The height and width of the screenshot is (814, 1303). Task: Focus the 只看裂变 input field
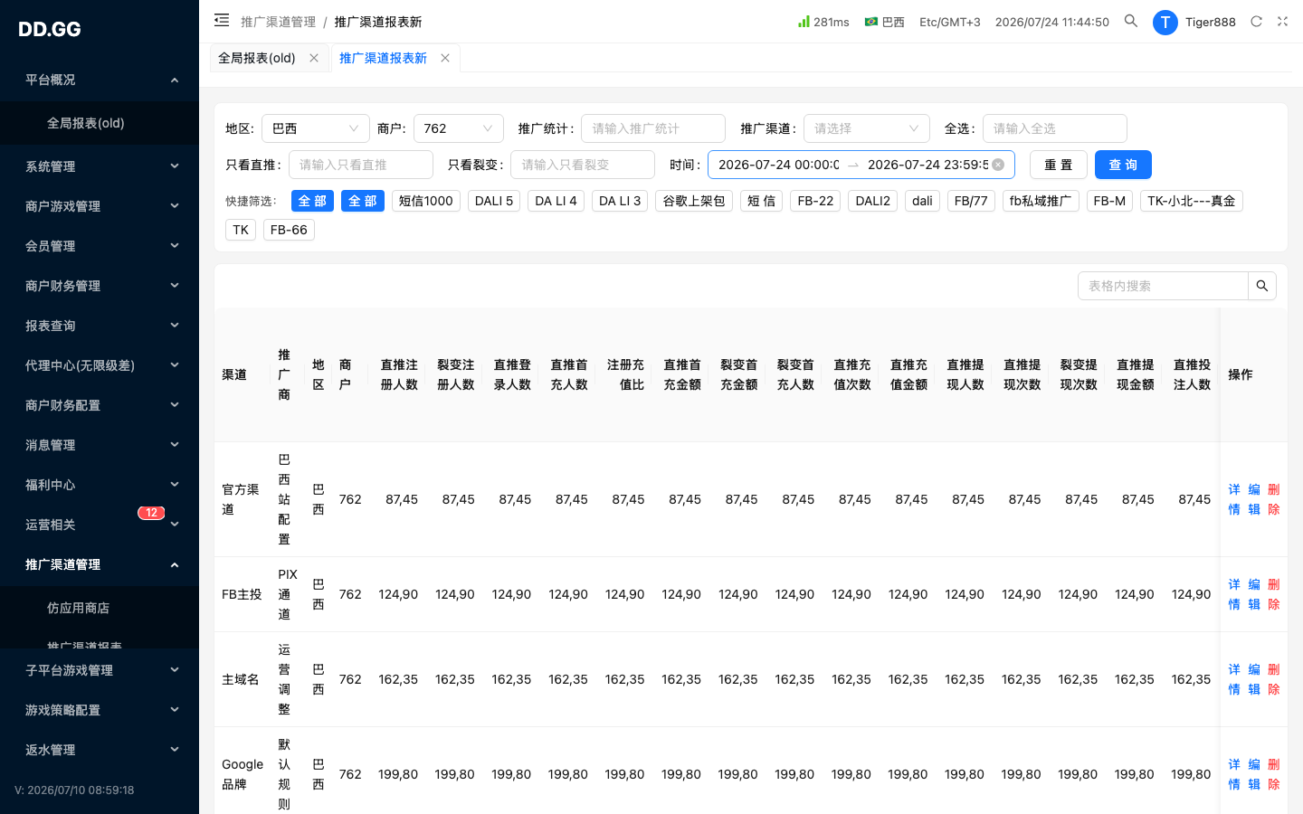[583, 165]
